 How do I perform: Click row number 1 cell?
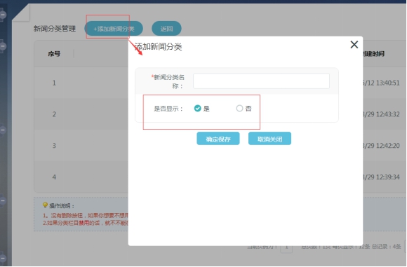pos(54,83)
